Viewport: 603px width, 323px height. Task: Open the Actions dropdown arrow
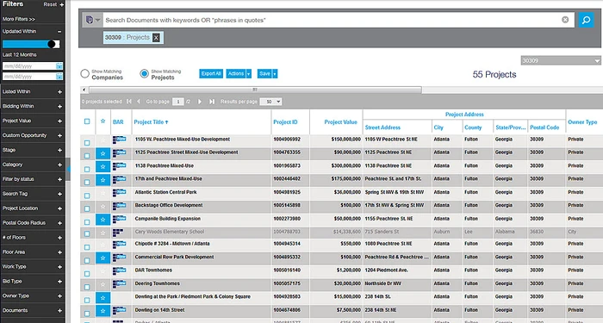pos(249,73)
